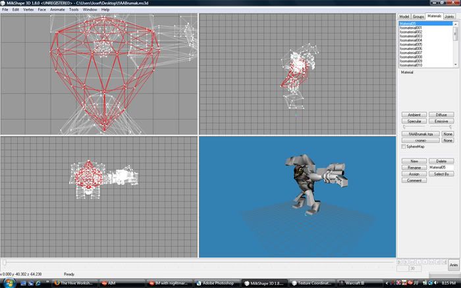
Task: Click Internet Explorer quick launch icon
Action: pyautogui.click(x=38, y=283)
